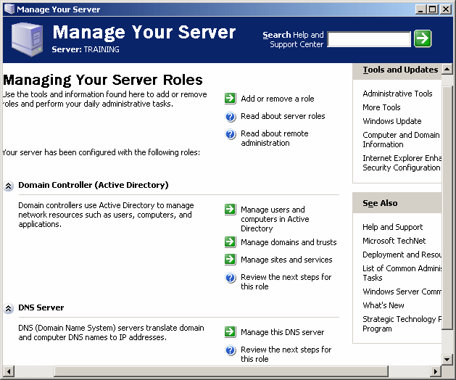Click the What's New link
The image size is (456, 380).
tap(383, 305)
